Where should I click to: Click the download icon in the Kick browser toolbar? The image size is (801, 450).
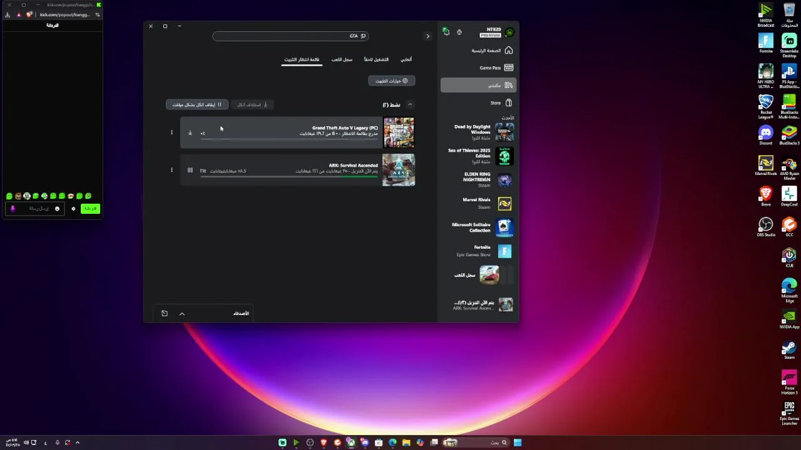pyautogui.click(x=8, y=14)
